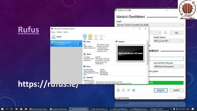Open the Araçlar tools icon in VirtualBox sidebar
The height and width of the screenshot is (111, 197).
tap(53, 37)
